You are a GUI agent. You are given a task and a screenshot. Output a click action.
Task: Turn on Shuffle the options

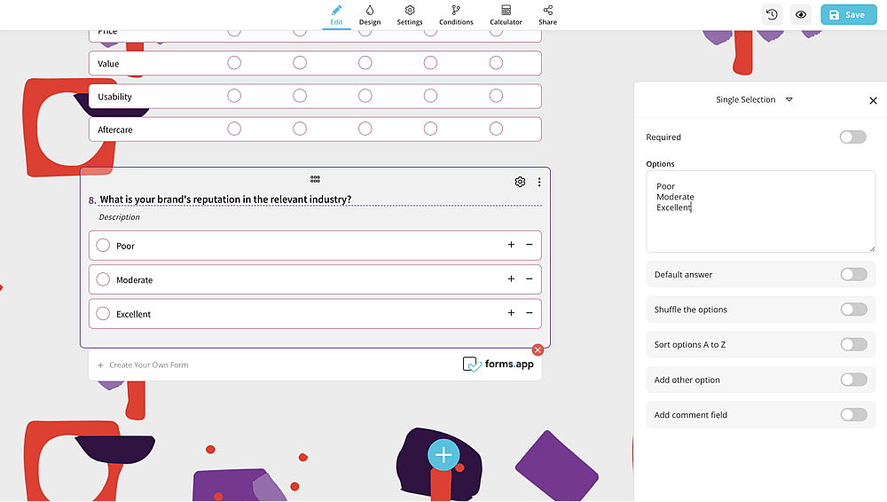click(x=853, y=310)
